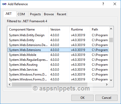Select the System.Web.Mobile component
Image resolution: width=121 pixels, height=104 pixels.
pyautogui.click(x=58, y=55)
